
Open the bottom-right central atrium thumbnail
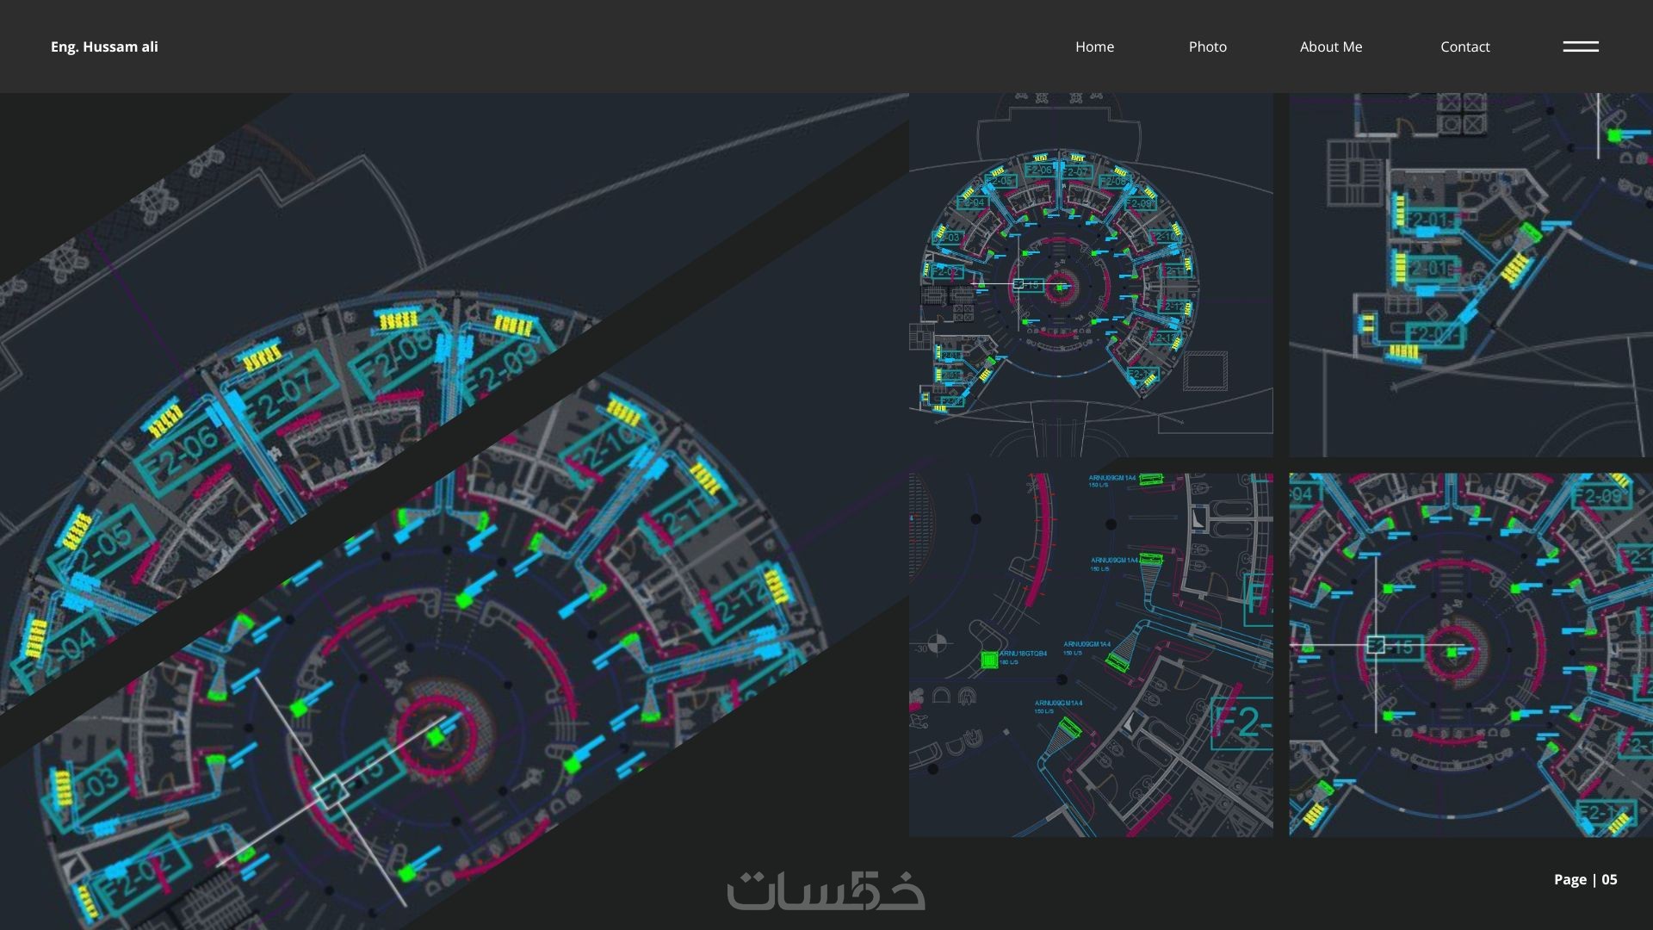pos(1470,654)
